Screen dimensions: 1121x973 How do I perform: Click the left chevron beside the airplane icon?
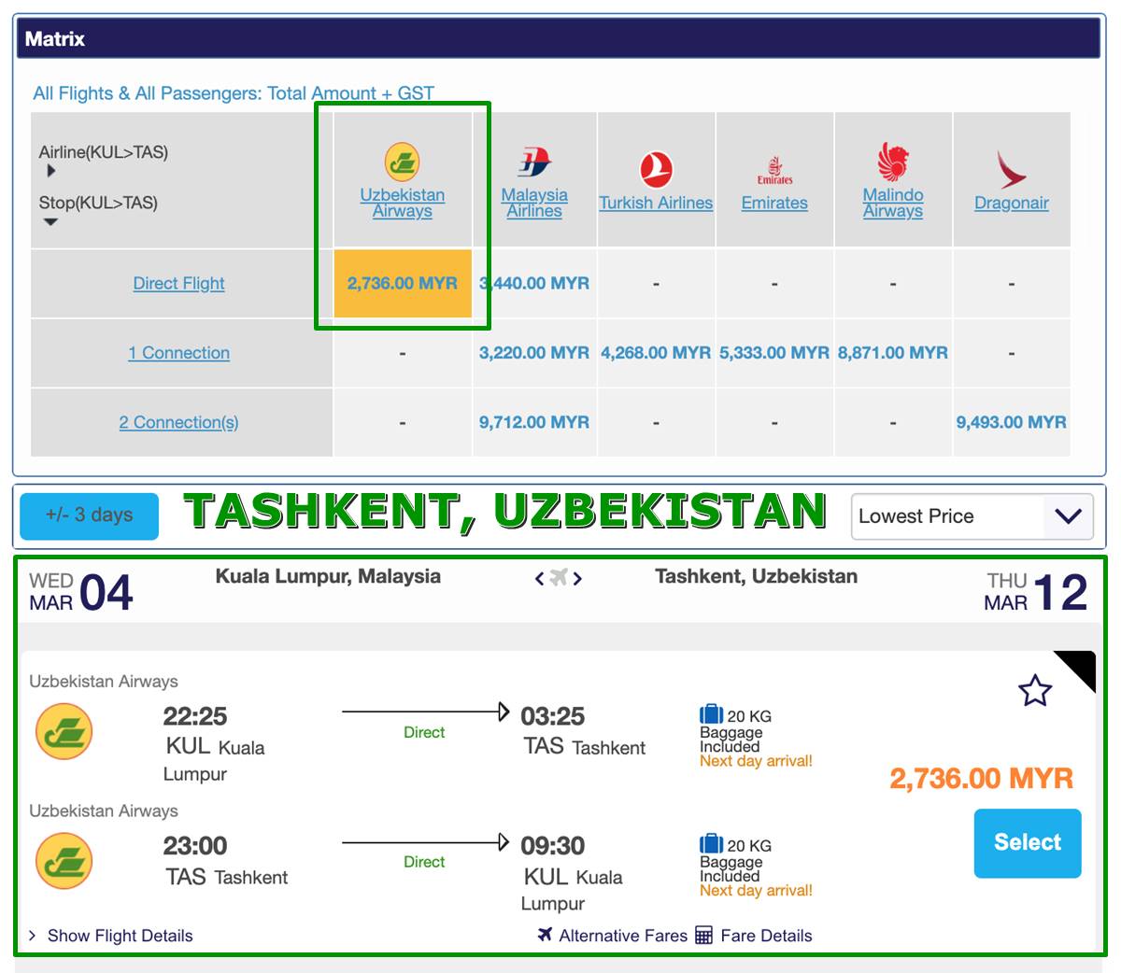539,579
